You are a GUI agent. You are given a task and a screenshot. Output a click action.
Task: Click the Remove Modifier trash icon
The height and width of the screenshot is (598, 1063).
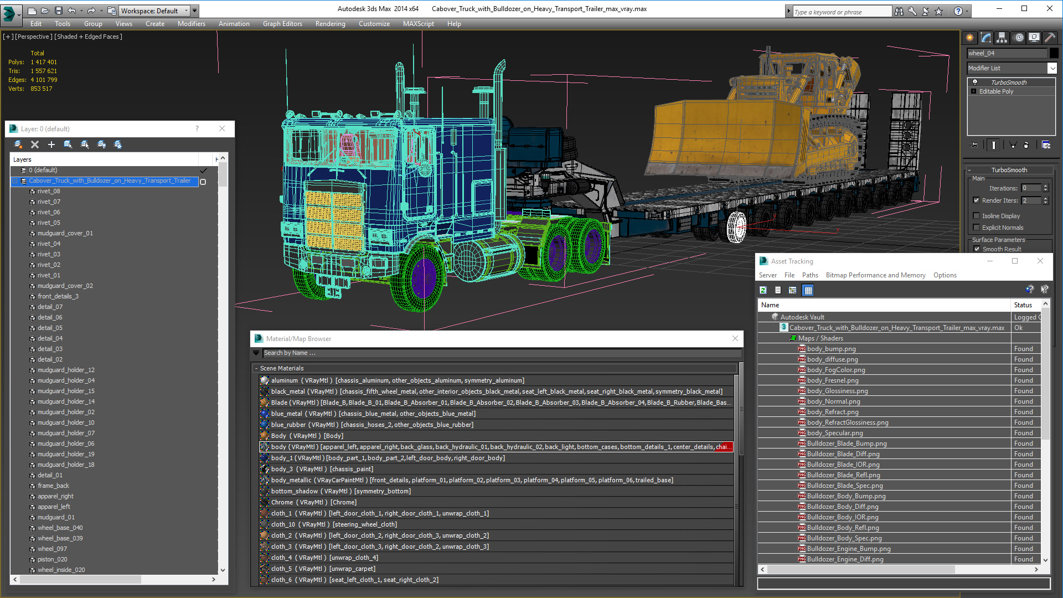(1026, 145)
